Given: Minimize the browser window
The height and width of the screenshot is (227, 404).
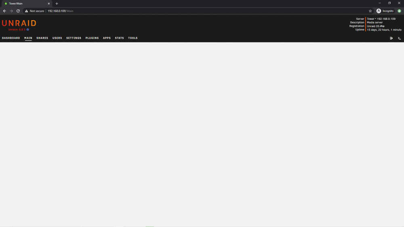Looking at the screenshot, I should 379,3.
